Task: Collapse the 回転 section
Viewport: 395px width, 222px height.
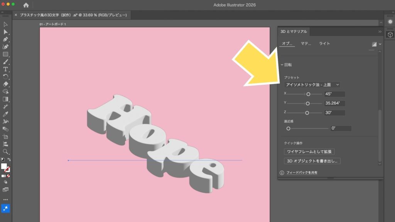Action: pos(282,65)
